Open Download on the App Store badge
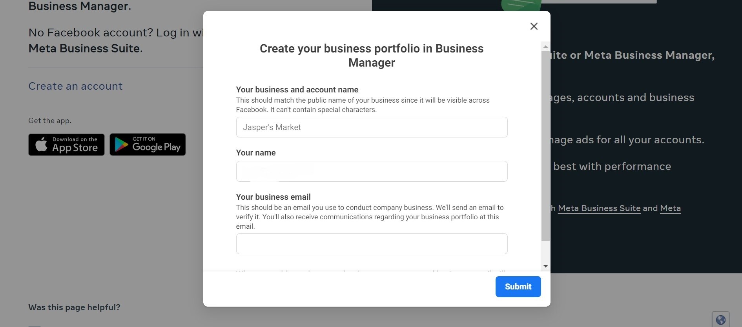 pos(66,145)
